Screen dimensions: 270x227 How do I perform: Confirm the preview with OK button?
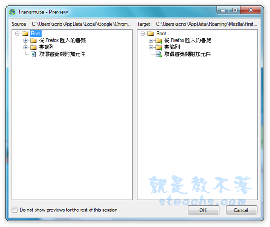[203, 210]
